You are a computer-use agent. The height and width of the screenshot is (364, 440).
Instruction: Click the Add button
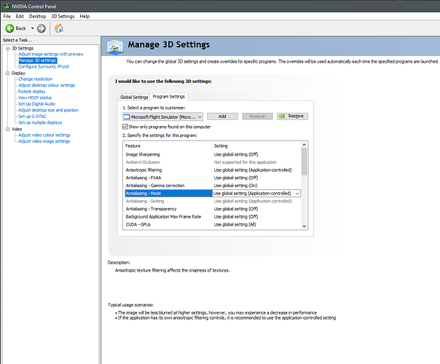click(222, 116)
